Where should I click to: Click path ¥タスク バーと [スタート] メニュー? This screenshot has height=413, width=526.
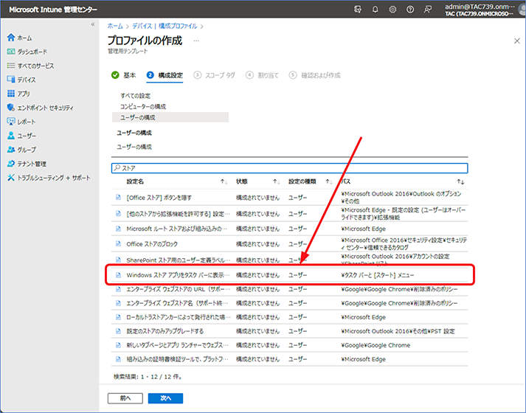click(x=378, y=275)
